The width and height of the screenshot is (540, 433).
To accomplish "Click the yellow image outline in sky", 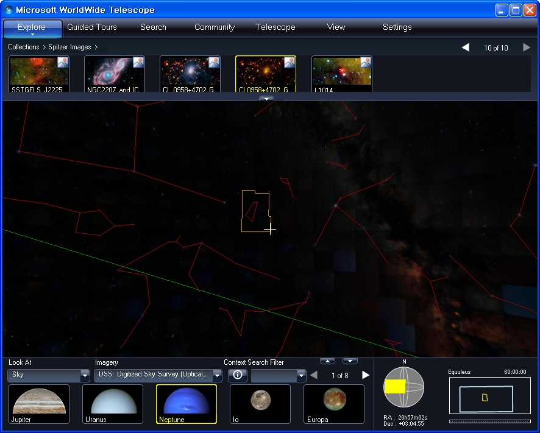I will click(x=256, y=211).
